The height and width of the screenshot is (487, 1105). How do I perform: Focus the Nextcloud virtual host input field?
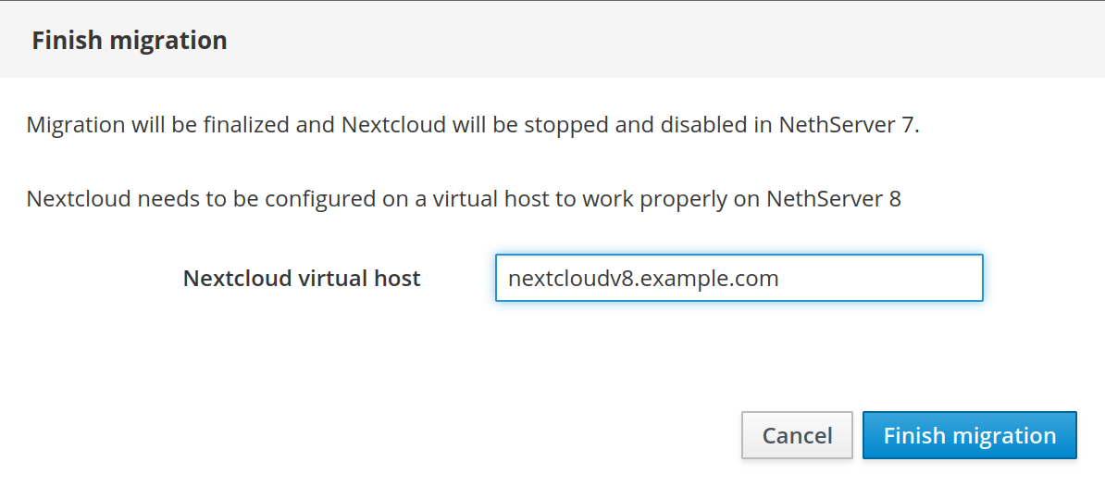(739, 279)
